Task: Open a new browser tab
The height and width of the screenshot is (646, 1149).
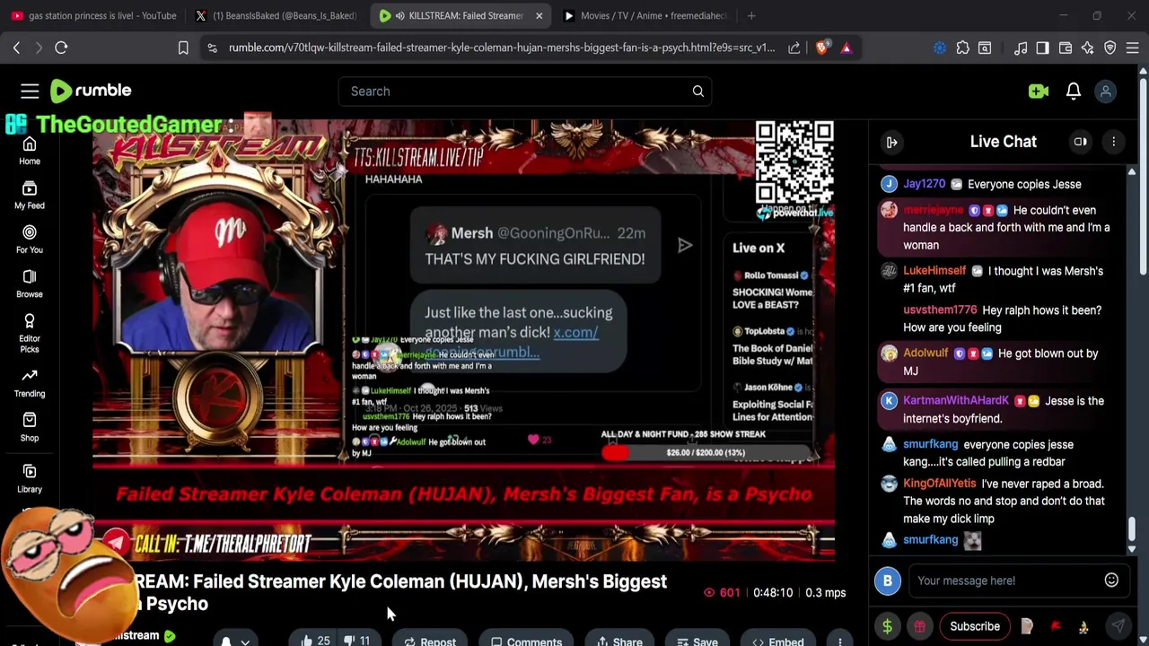Action: (751, 15)
